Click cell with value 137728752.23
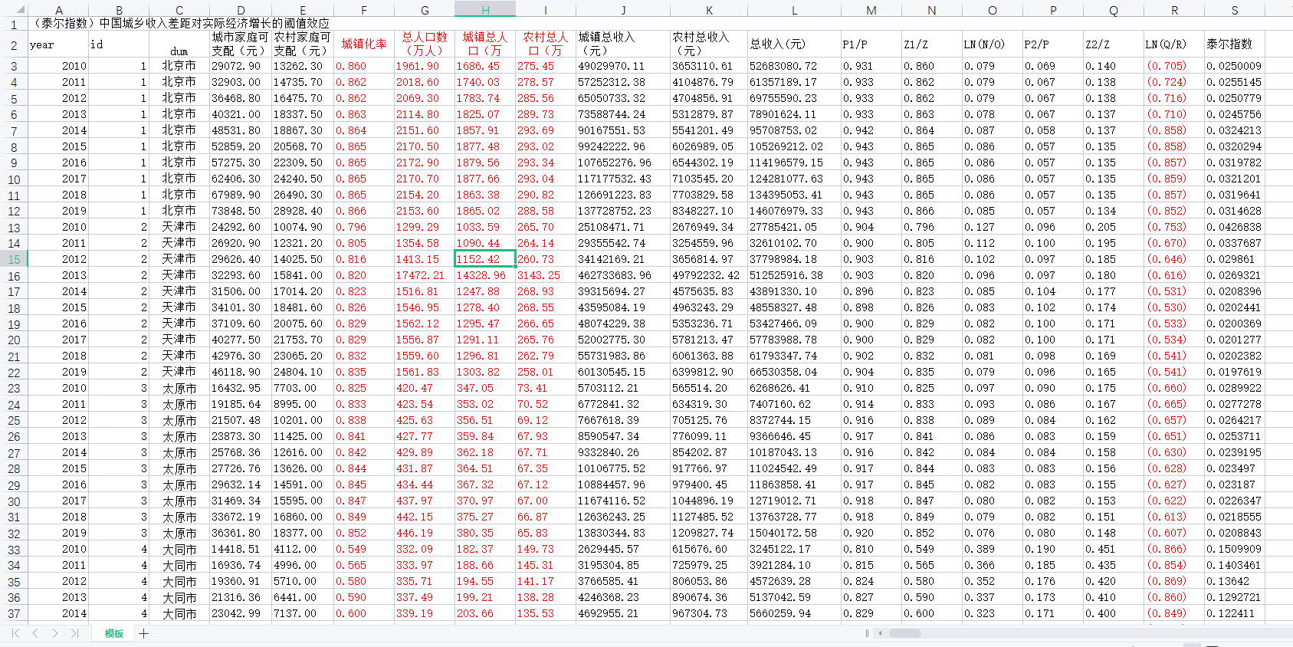 click(623, 211)
